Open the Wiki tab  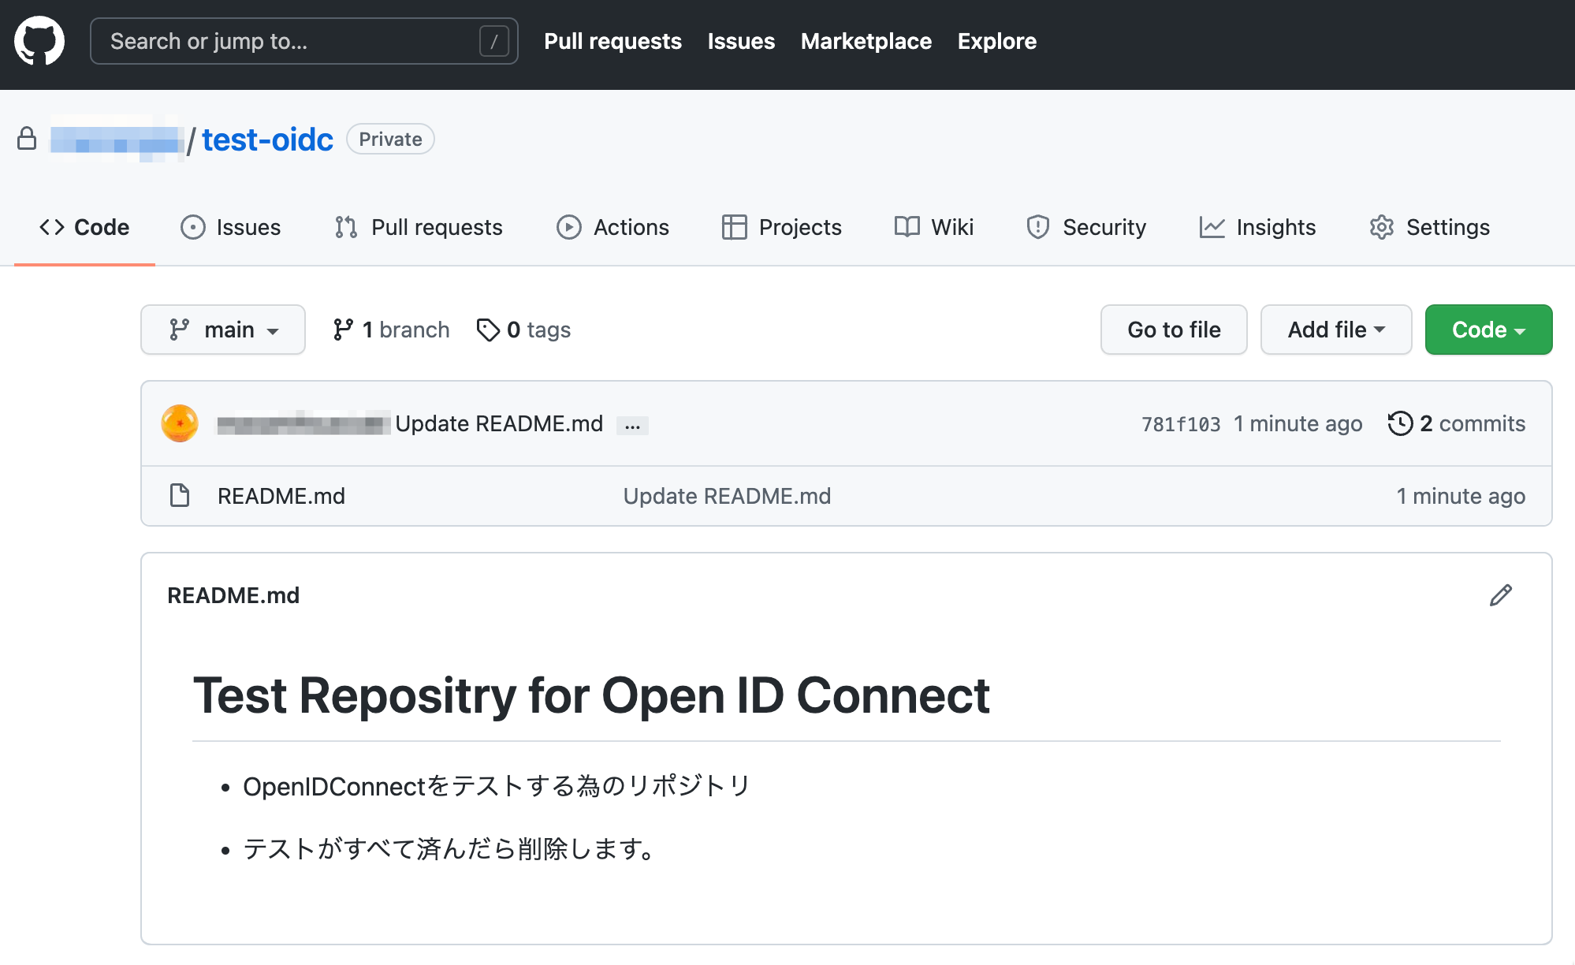[x=934, y=227]
